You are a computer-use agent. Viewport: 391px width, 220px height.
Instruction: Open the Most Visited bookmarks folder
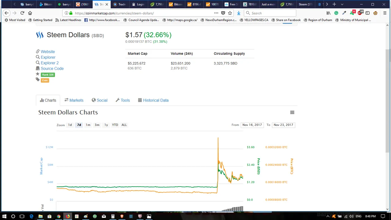point(15,20)
